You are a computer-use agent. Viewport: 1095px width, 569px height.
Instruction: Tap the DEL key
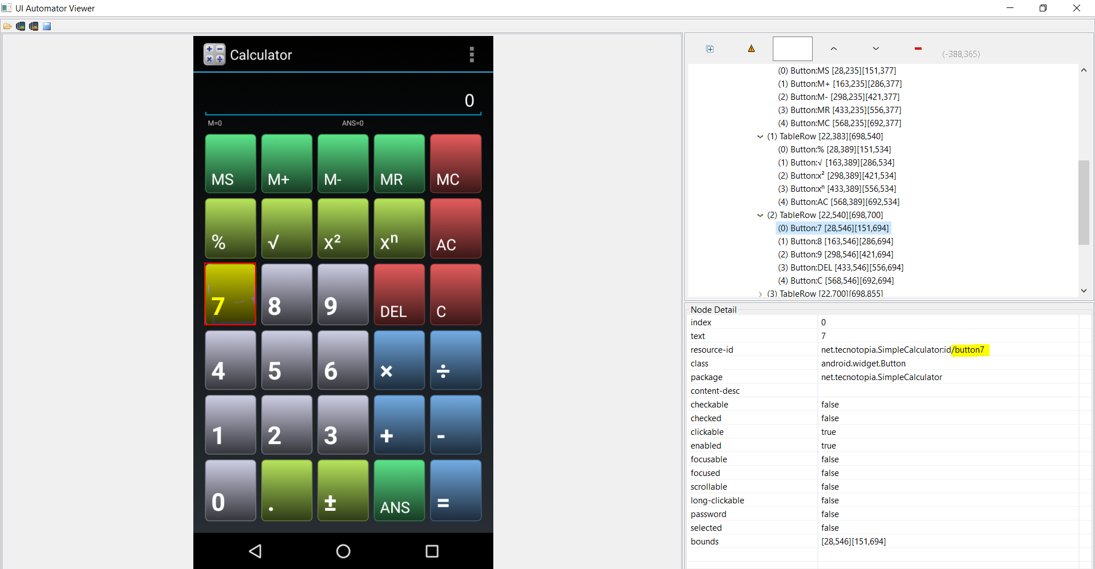pyautogui.click(x=399, y=294)
